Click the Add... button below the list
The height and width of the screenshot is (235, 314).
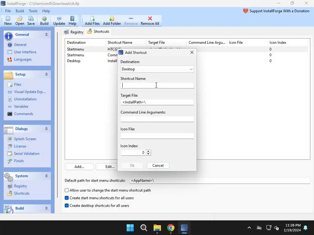pyautogui.click(x=79, y=167)
